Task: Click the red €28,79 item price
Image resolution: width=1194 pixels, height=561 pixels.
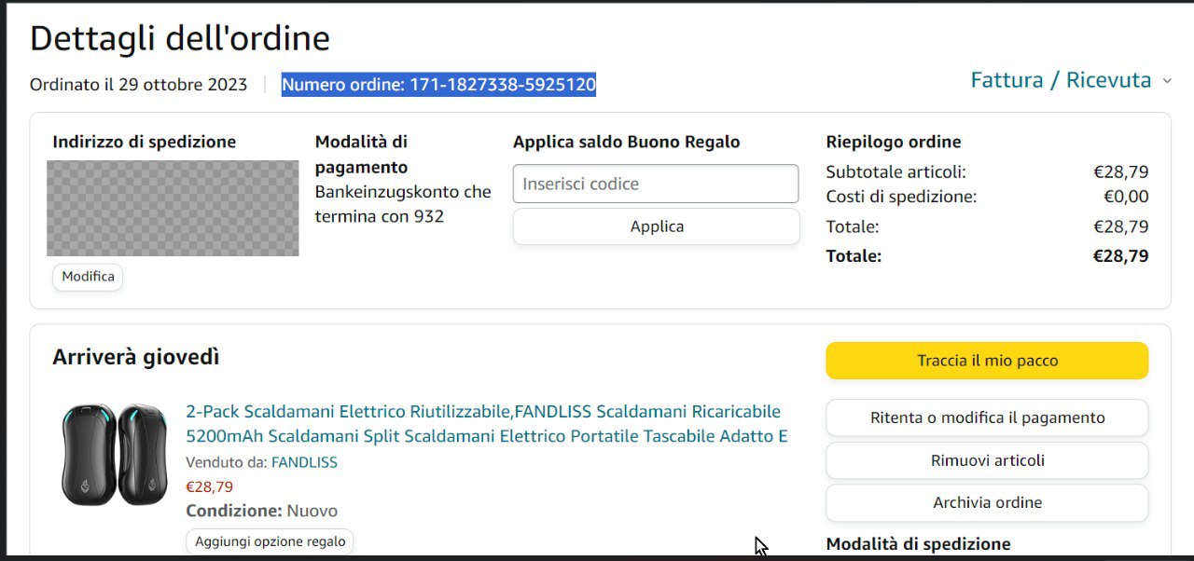Action: pos(210,486)
